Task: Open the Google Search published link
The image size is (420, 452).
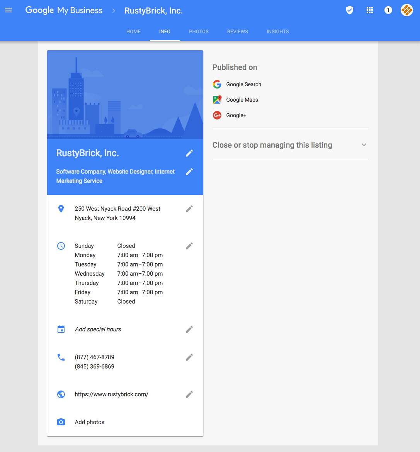Action: 244,84
